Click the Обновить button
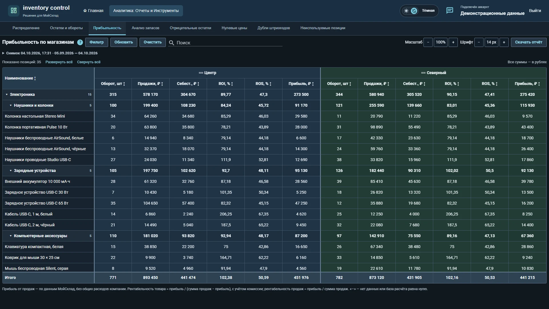The image size is (549, 309). click(x=124, y=42)
